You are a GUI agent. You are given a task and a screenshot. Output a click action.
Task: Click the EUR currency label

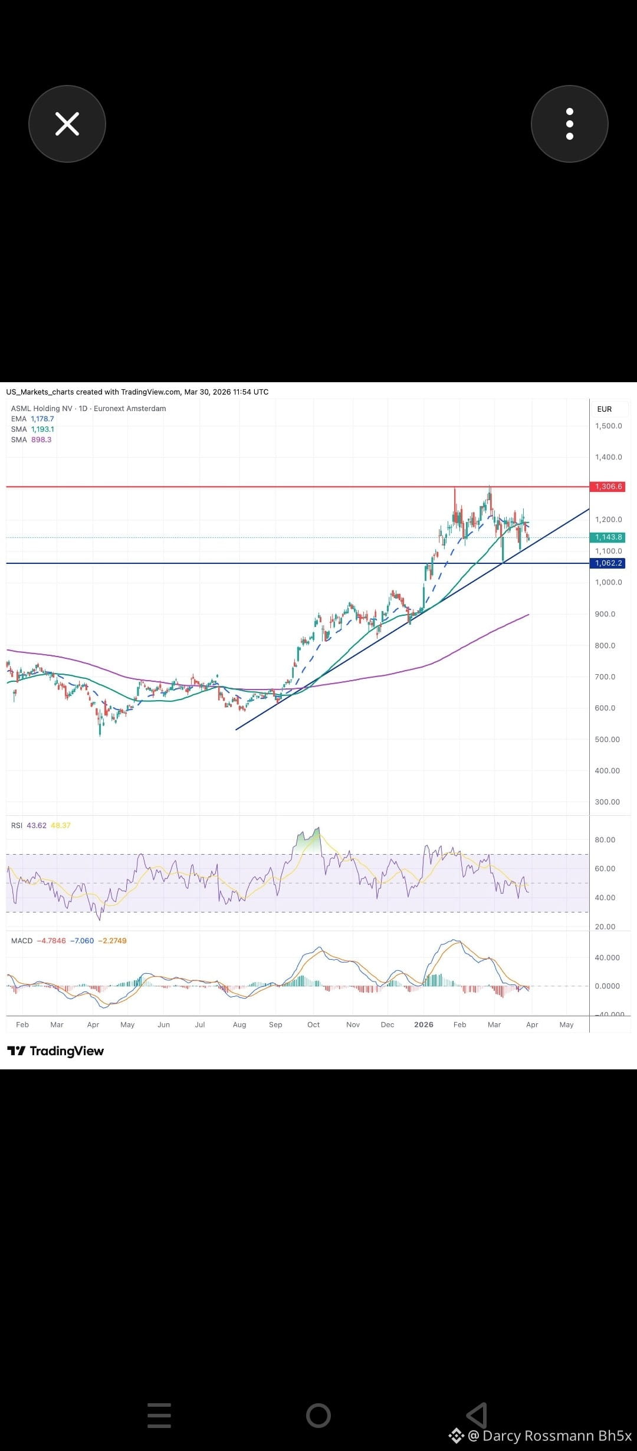(605, 409)
